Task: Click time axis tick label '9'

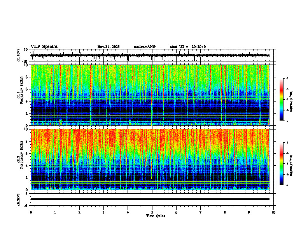Action: coord(249,212)
